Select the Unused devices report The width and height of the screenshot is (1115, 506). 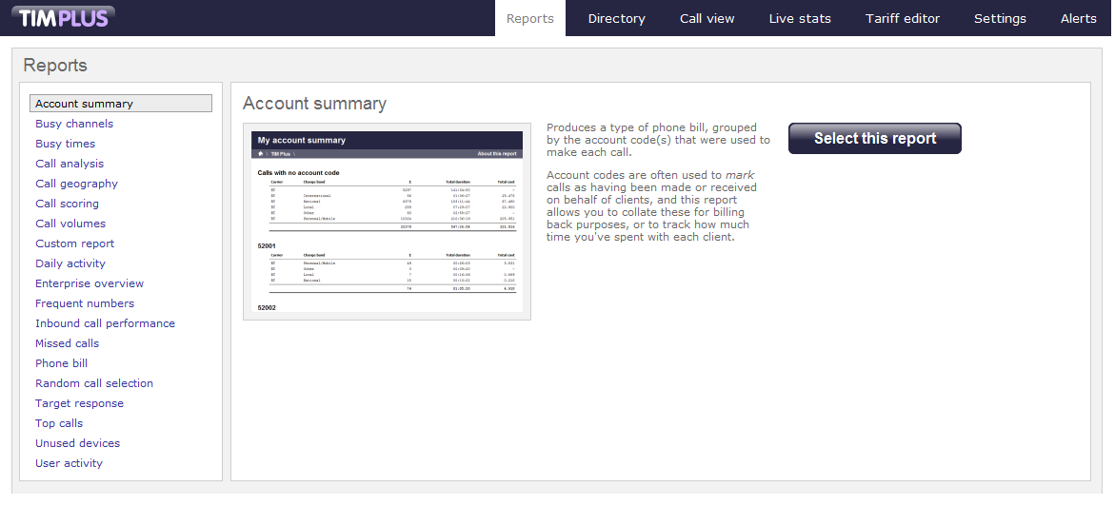(x=77, y=443)
